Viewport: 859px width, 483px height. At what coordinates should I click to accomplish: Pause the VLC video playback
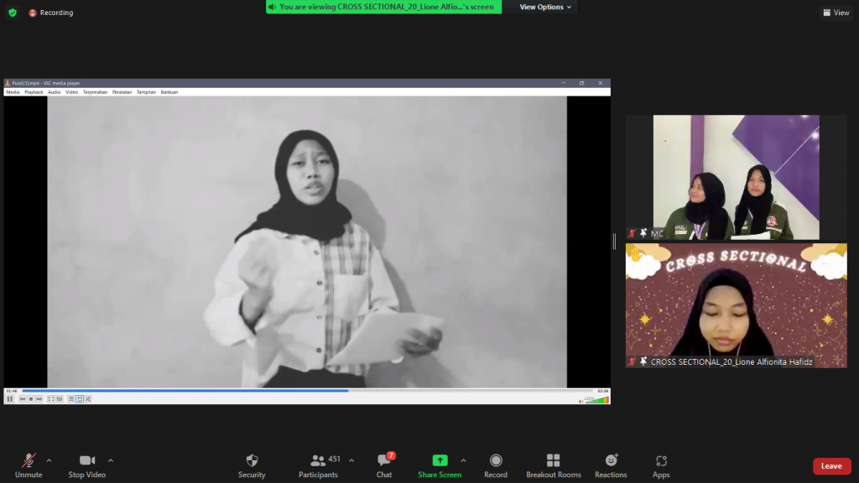pos(10,399)
